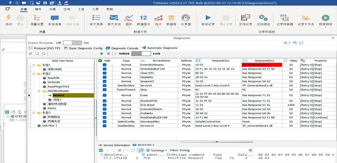Collapse the 车型2 tree node
This screenshot has height=163, width=337.
pos(33,74)
